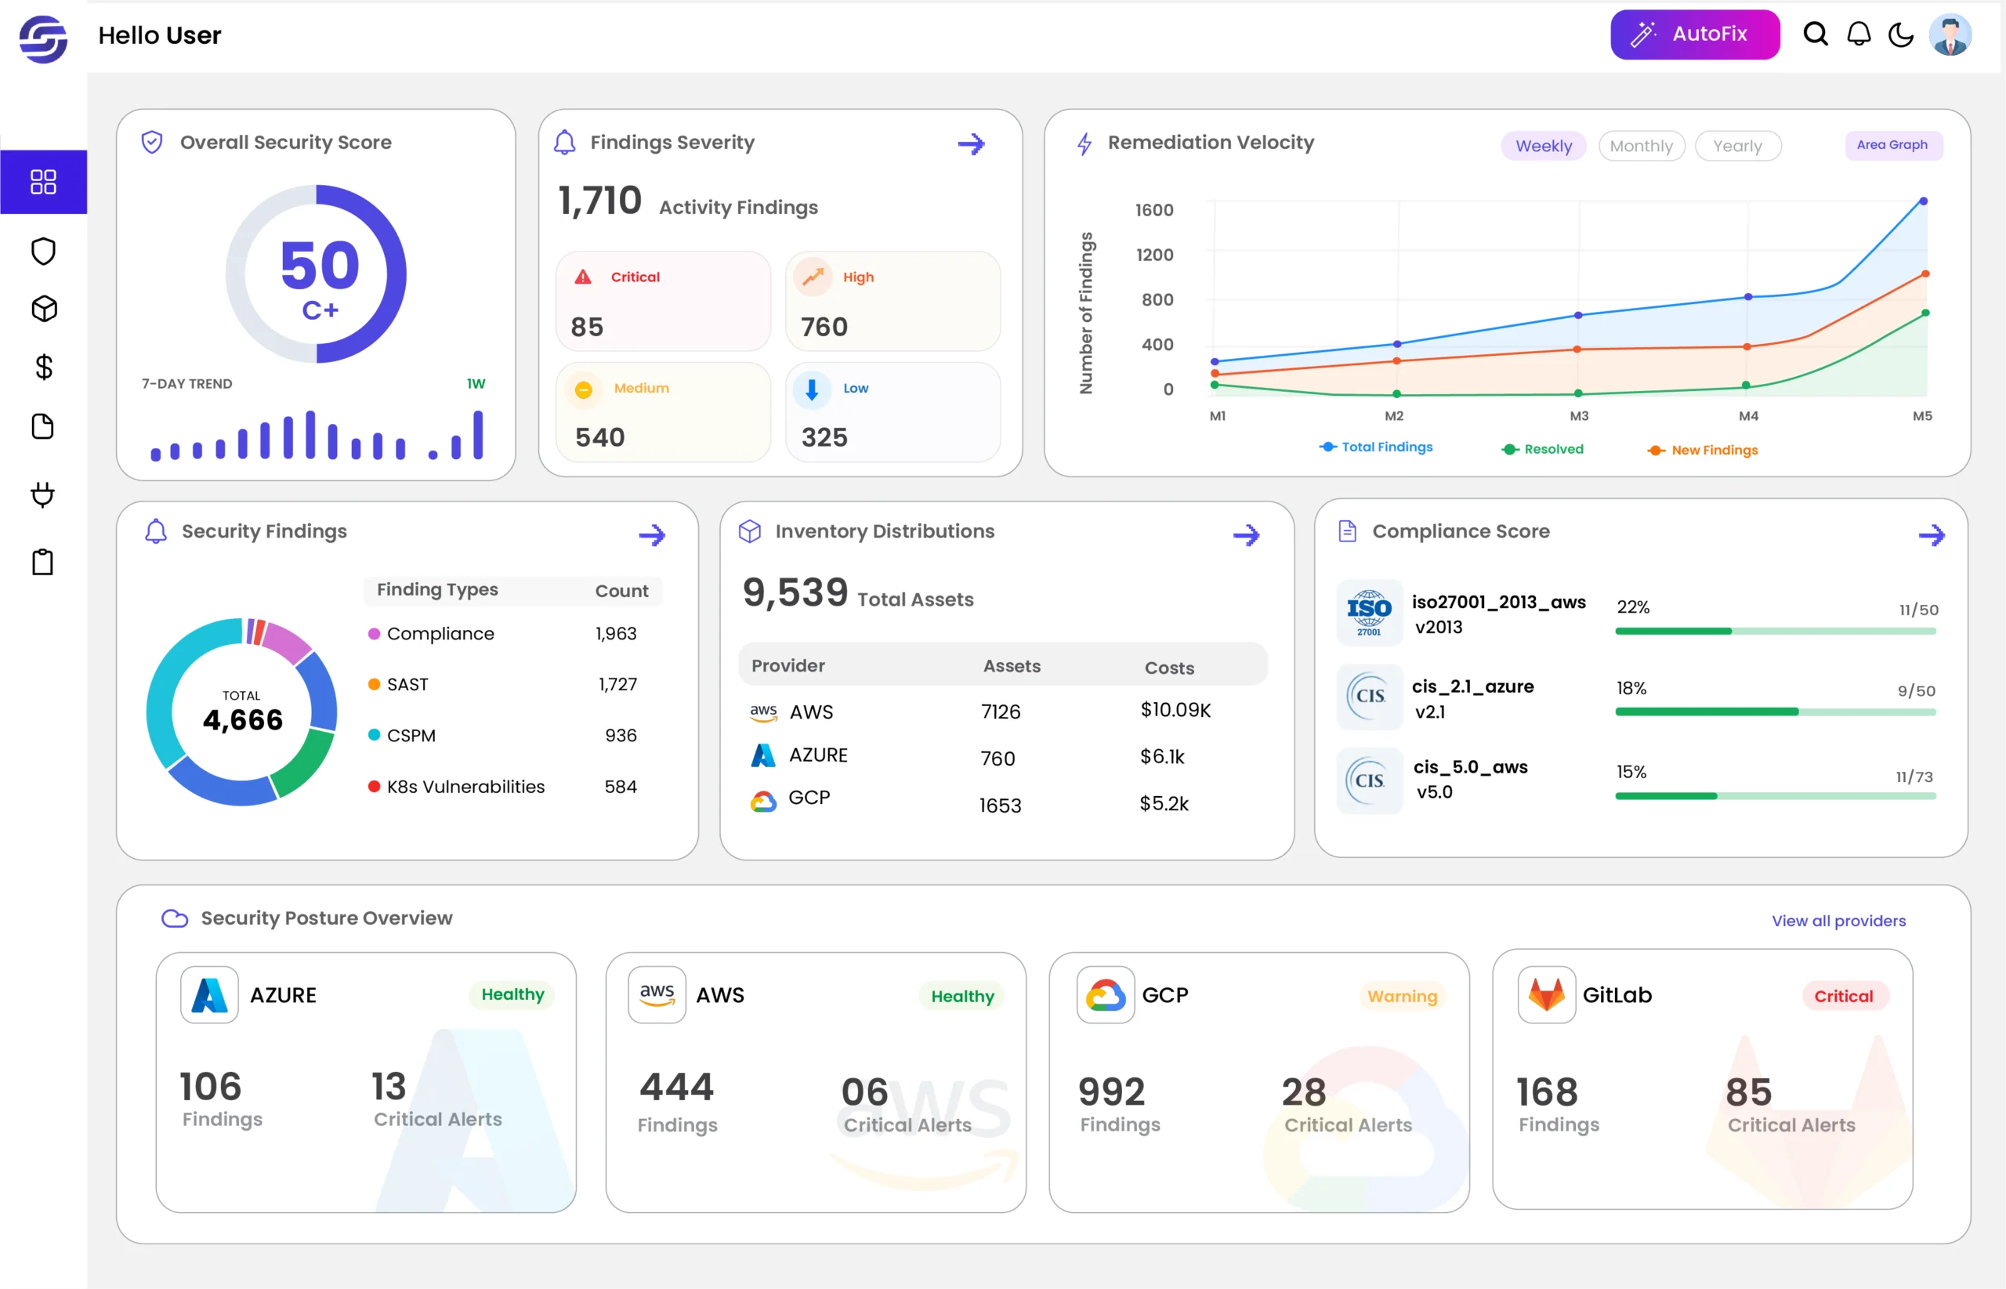Open the dollar cost icon in sidebar

(44, 367)
